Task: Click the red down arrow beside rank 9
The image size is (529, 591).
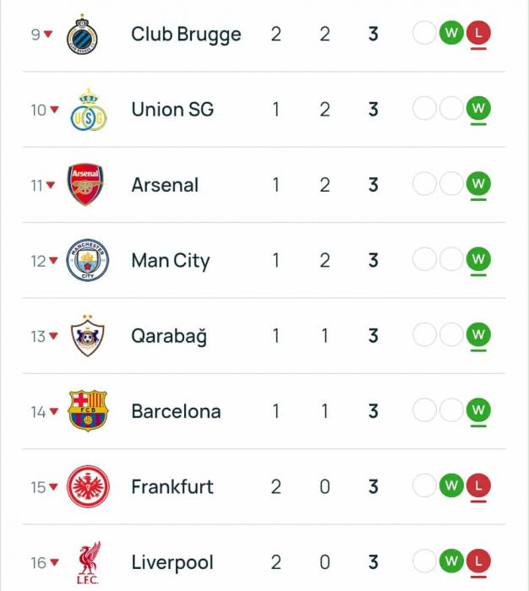Action: [x=48, y=35]
